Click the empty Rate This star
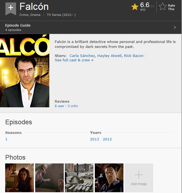This screenshot has height=193, width=182. pyautogui.click(x=163, y=7)
